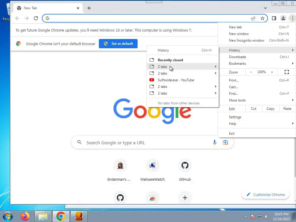
Task: Open second-row GitHub shortcut icon
Action: click(120, 198)
